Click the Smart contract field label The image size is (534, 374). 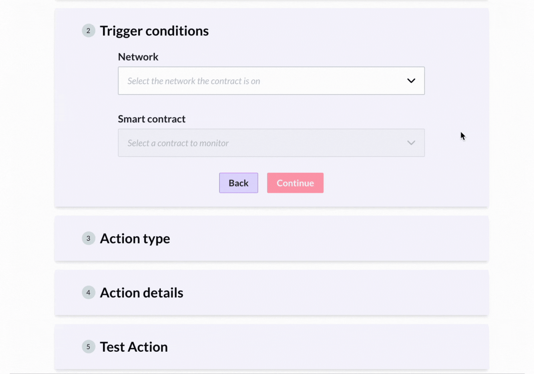[x=152, y=119]
